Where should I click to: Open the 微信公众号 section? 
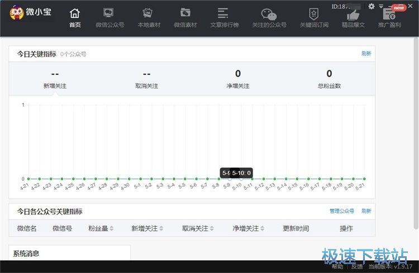click(x=110, y=18)
